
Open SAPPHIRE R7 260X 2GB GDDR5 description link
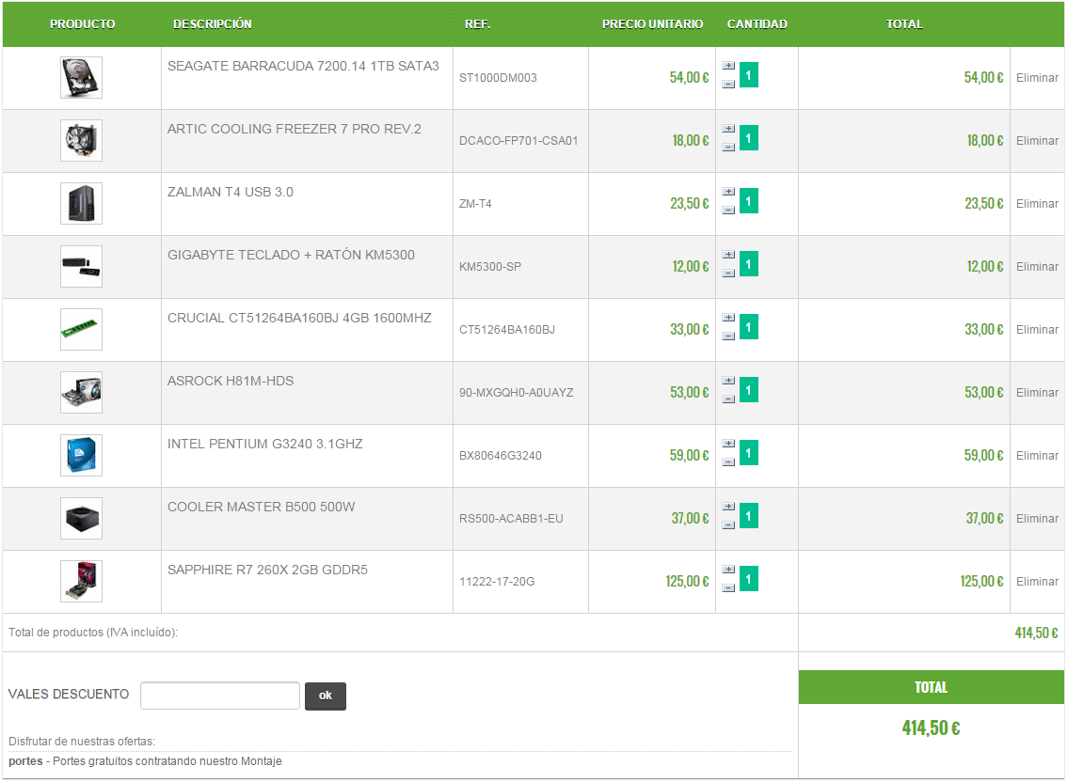tap(267, 570)
